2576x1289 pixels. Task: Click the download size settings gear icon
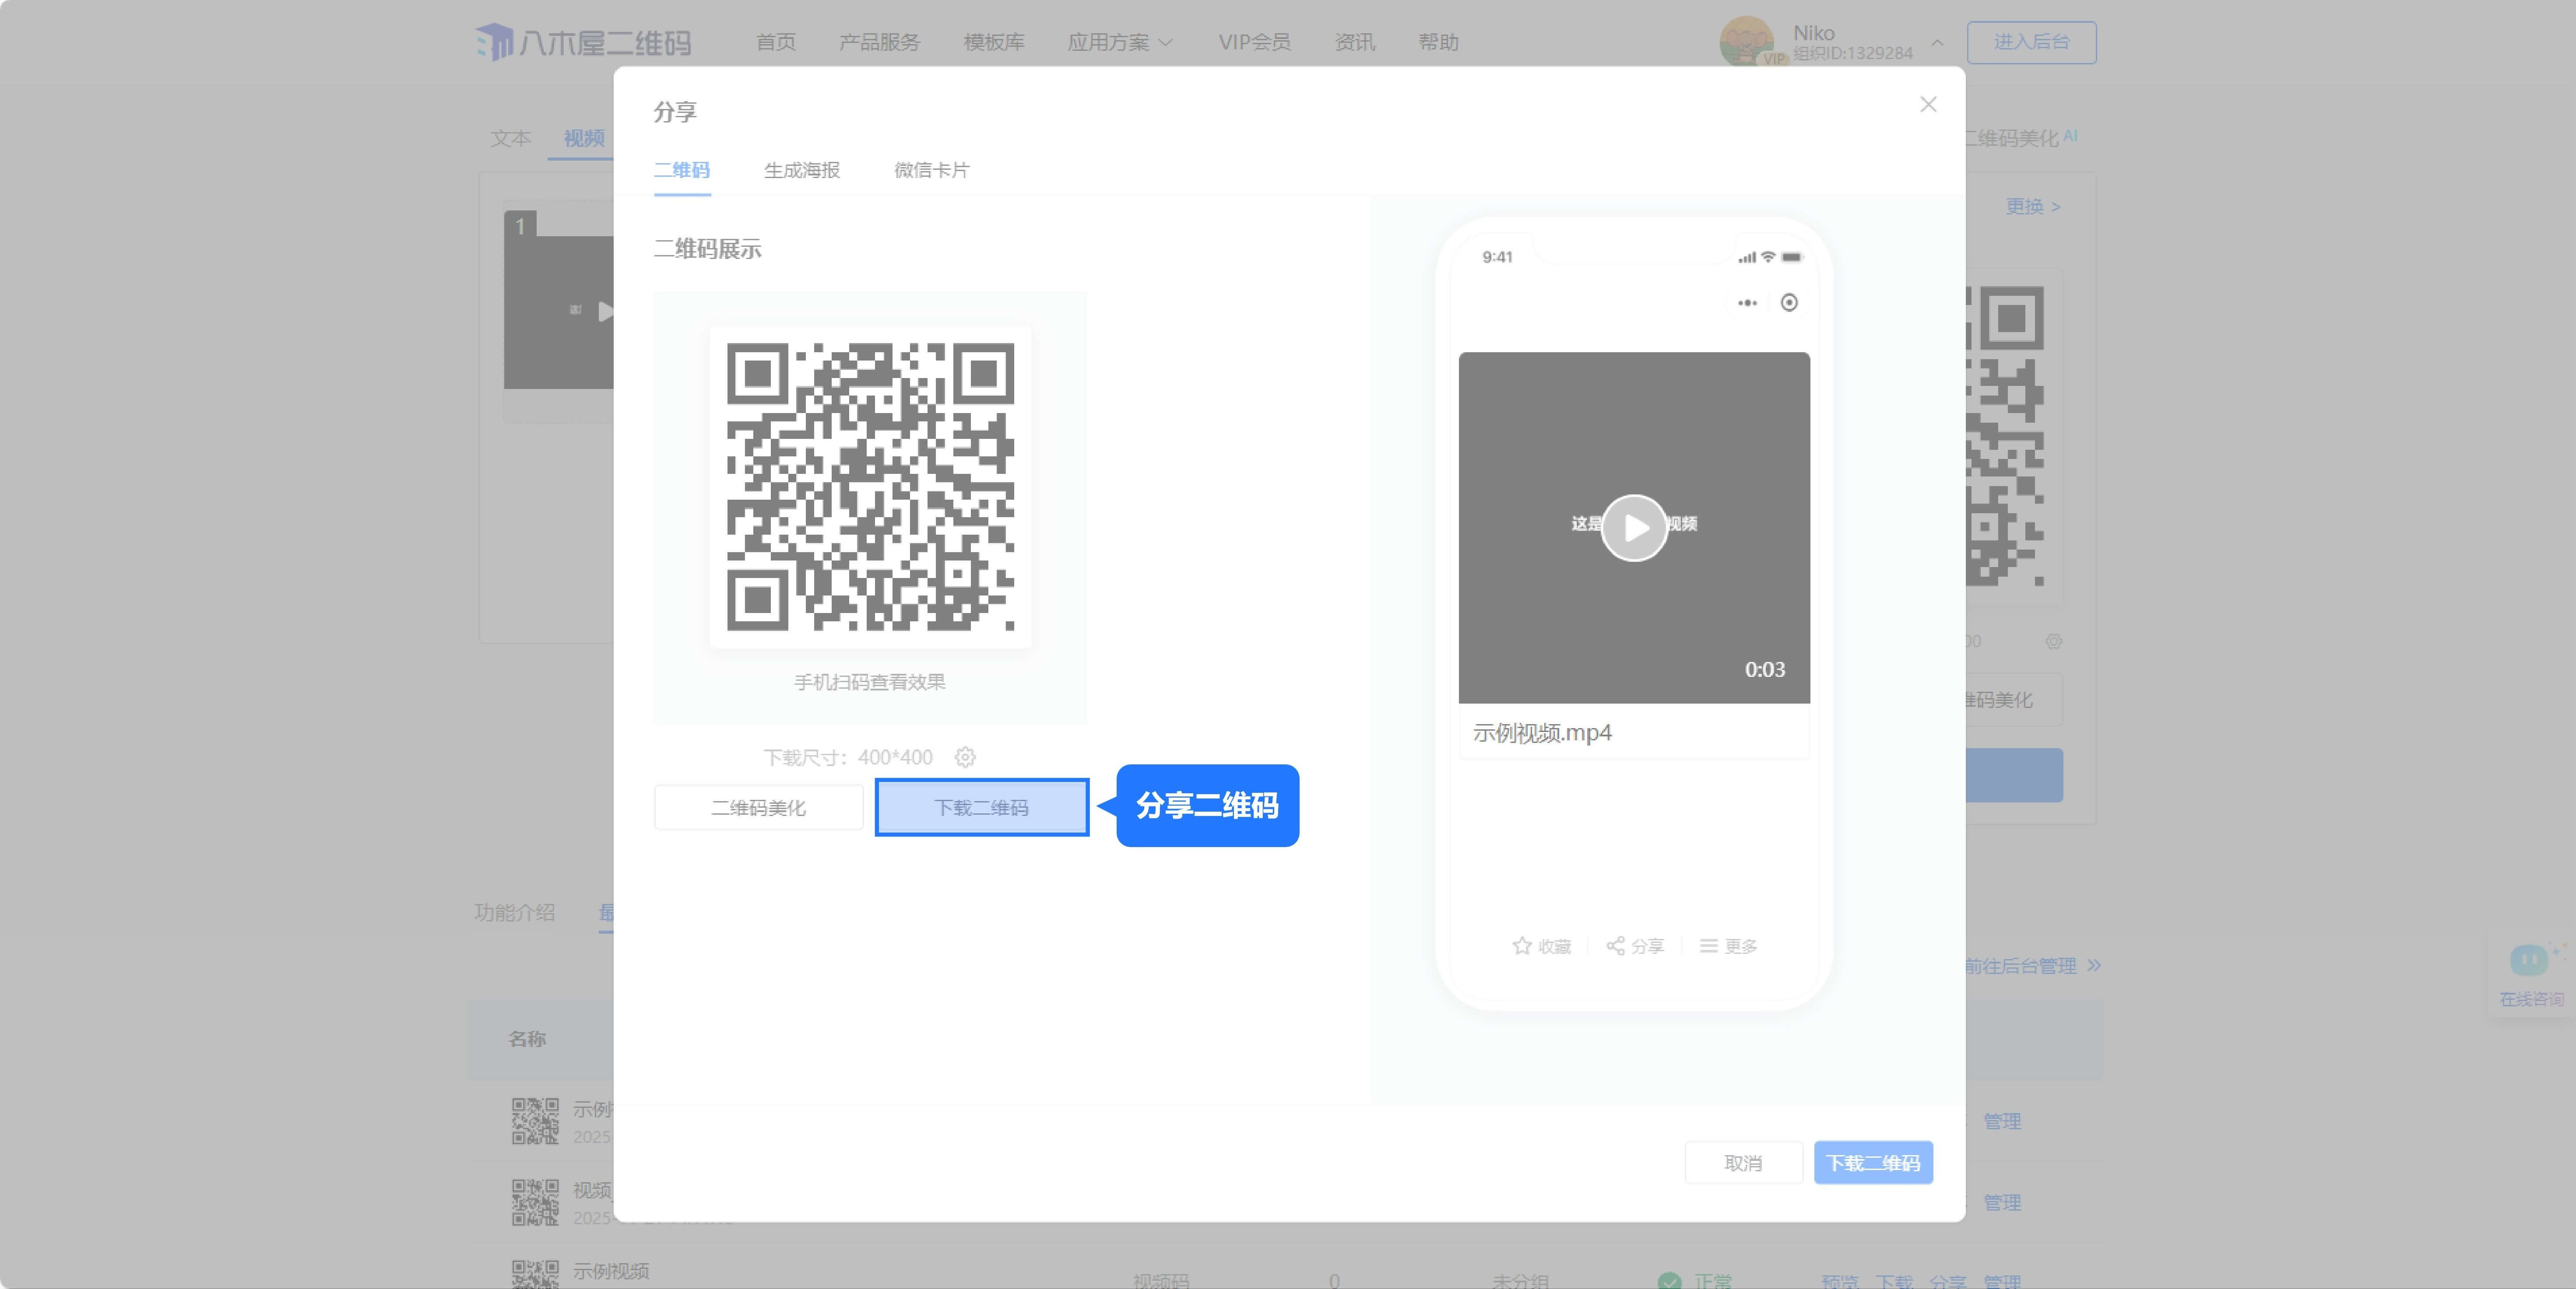pyautogui.click(x=965, y=757)
